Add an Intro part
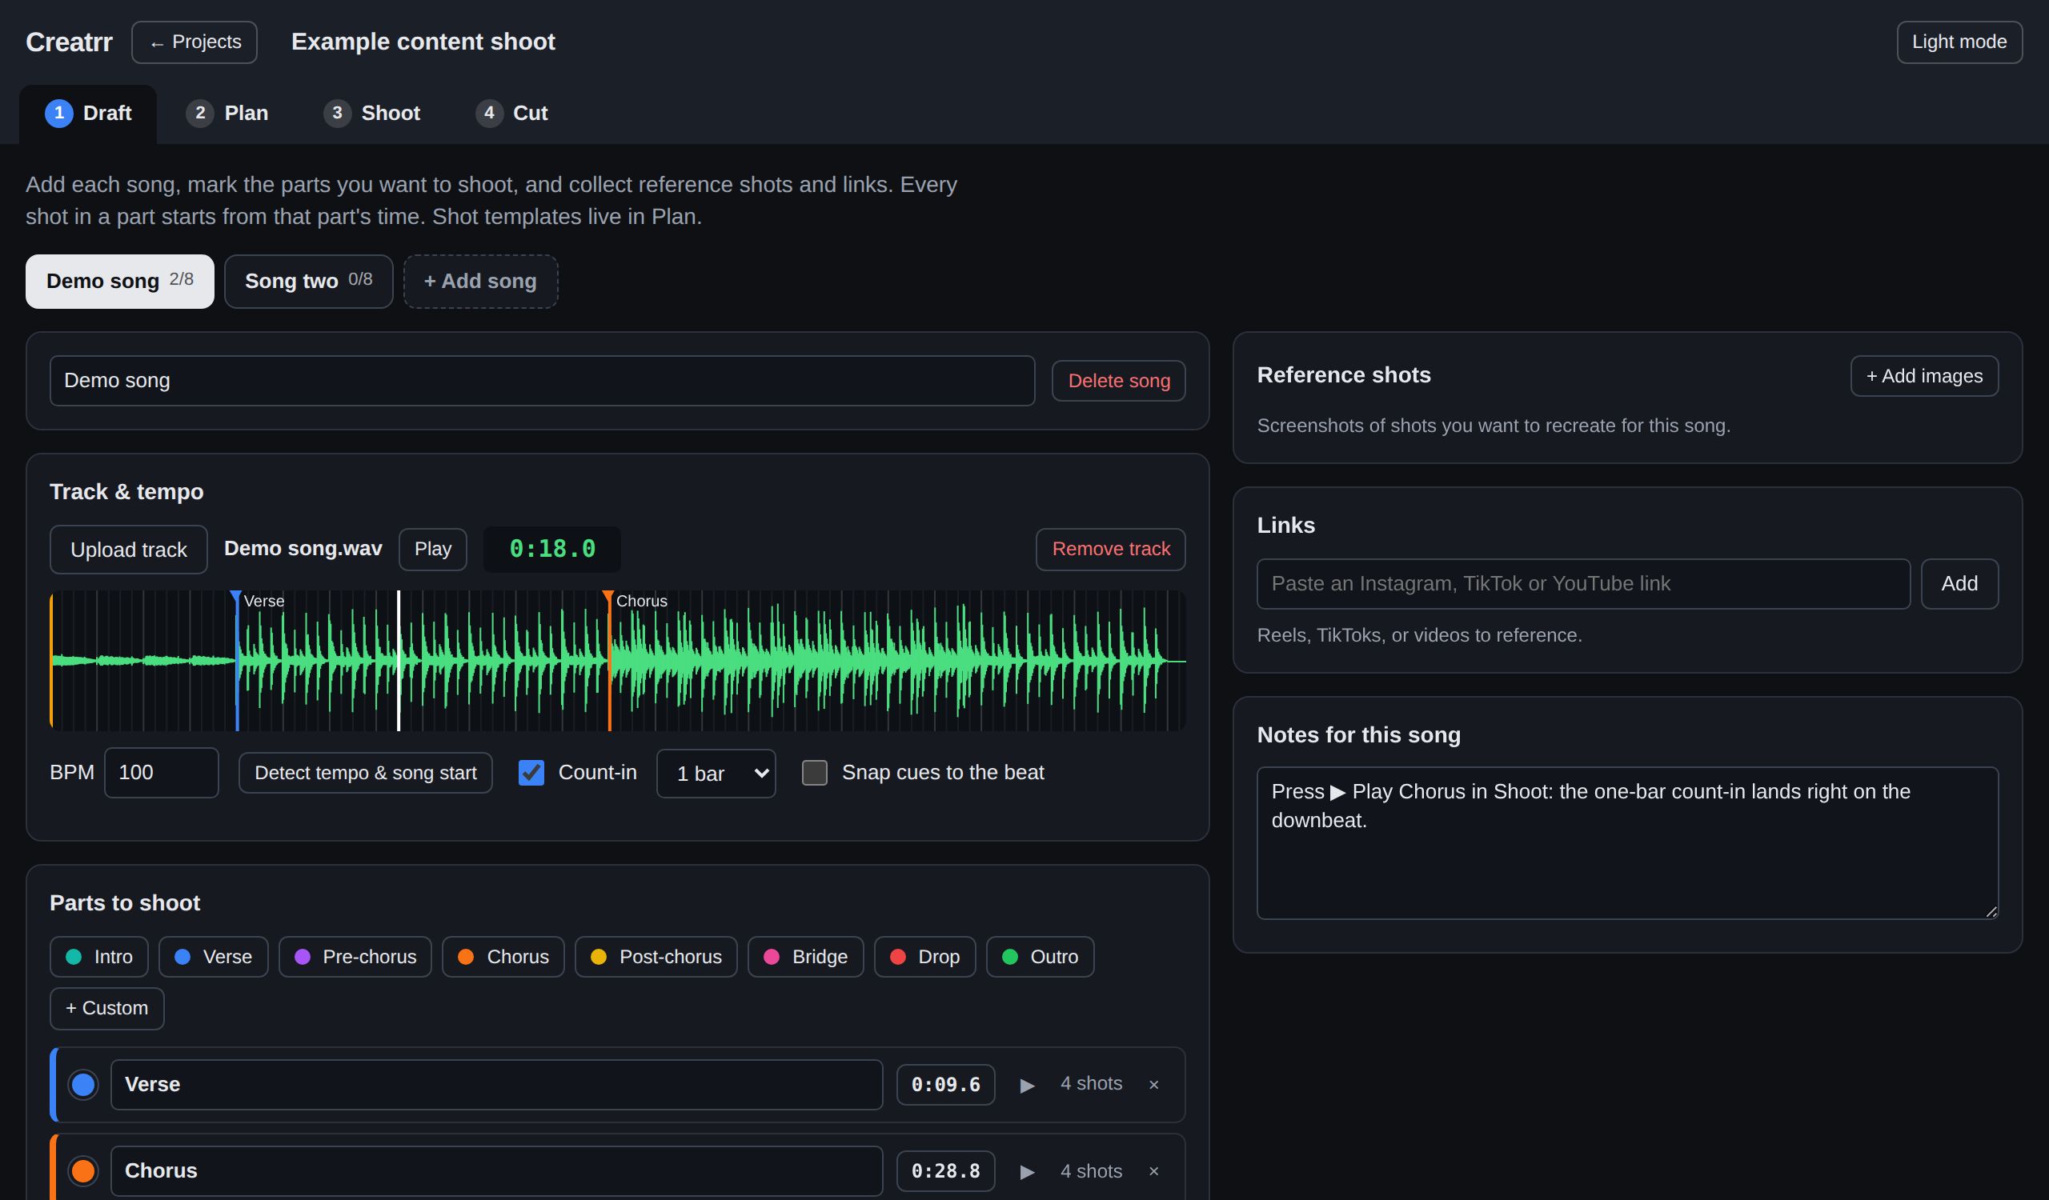2049x1200 pixels. point(99,957)
